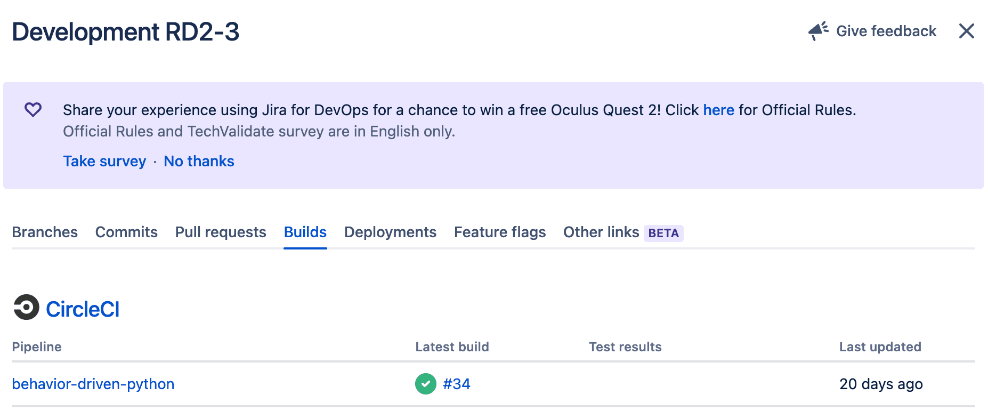
Task: Dismiss the banner with No thanks
Action: (x=198, y=161)
